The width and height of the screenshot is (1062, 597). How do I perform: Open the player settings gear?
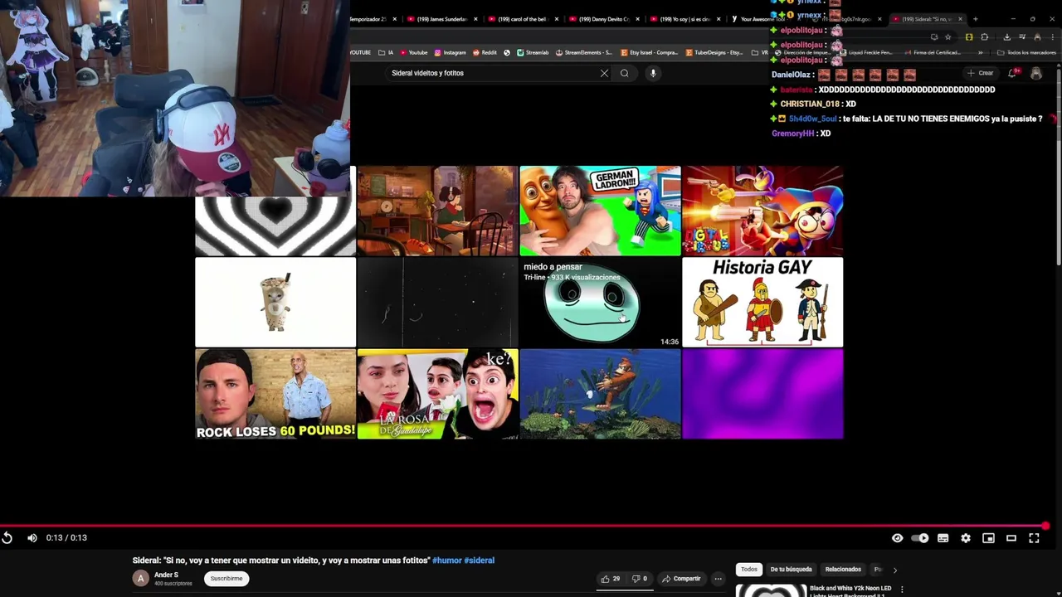pos(966,538)
